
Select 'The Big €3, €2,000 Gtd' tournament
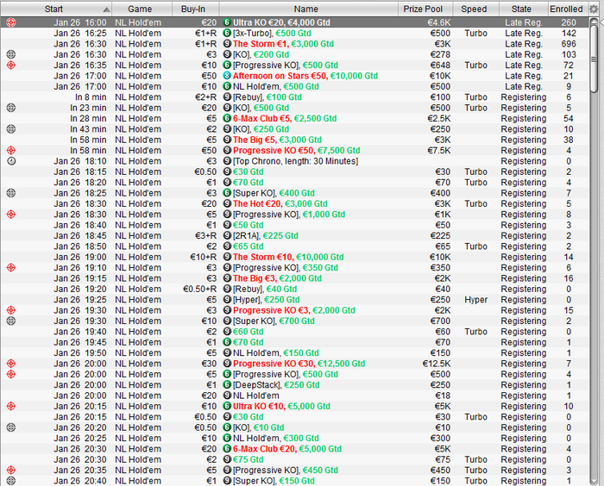[277, 278]
